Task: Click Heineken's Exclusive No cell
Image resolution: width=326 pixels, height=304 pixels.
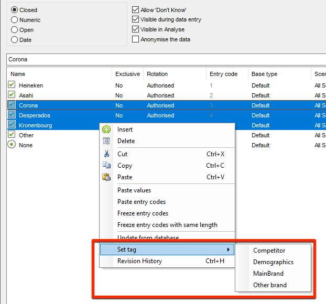Action: [x=119, y=85]
